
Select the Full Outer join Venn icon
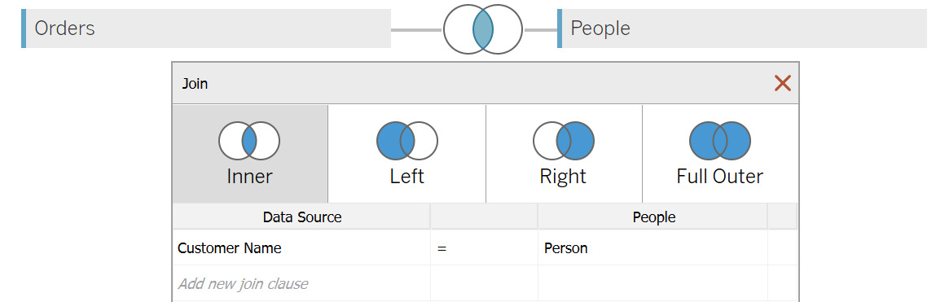pos(720,141)
